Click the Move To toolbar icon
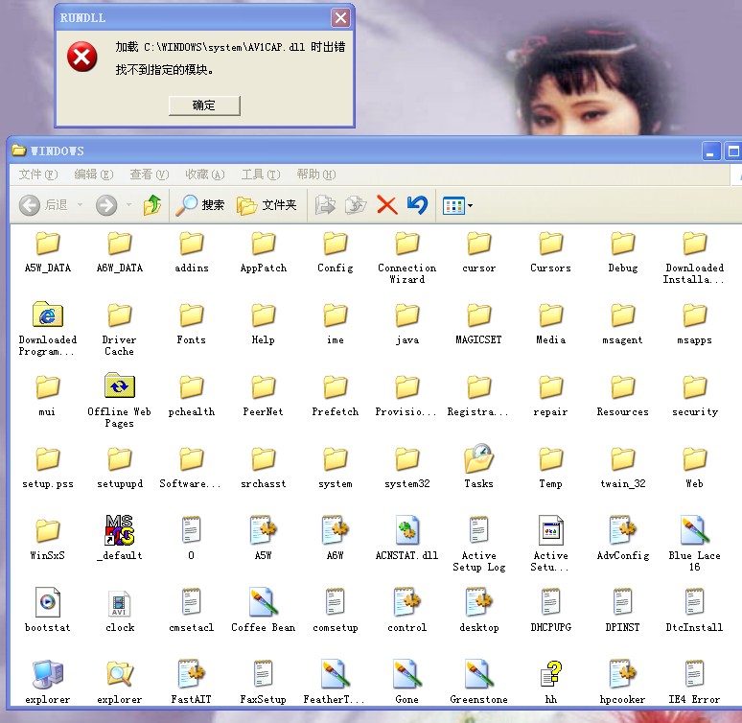Image resolution: width=742 pixels, height=723 pixels. (325, 205)
